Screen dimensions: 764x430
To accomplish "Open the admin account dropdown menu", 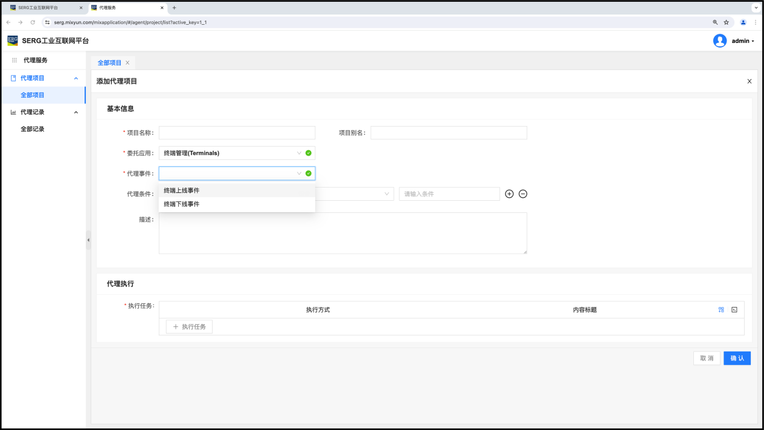I will point(743,41).
